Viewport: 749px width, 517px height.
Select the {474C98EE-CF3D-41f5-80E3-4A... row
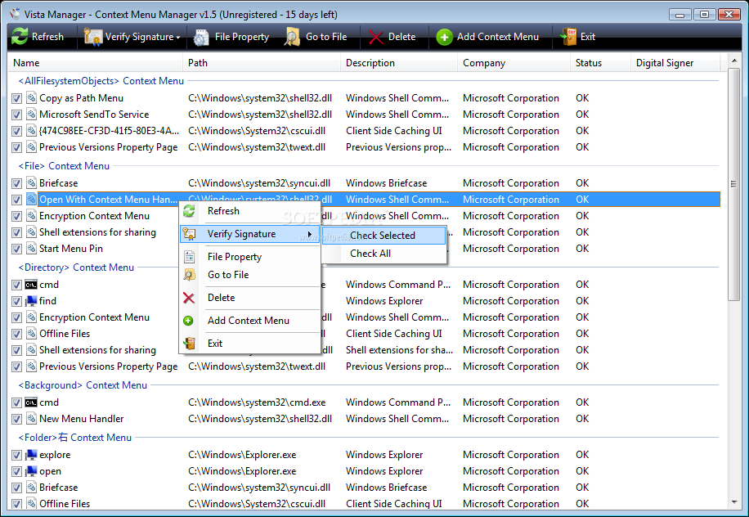pos(364,131)
